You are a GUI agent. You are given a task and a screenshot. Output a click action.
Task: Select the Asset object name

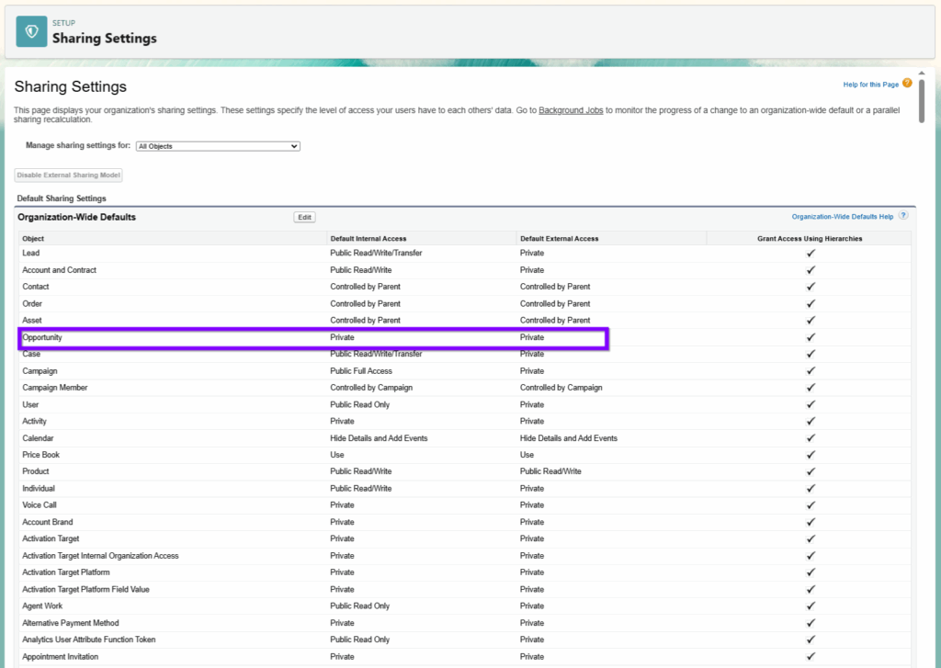(x=32, y=321)
